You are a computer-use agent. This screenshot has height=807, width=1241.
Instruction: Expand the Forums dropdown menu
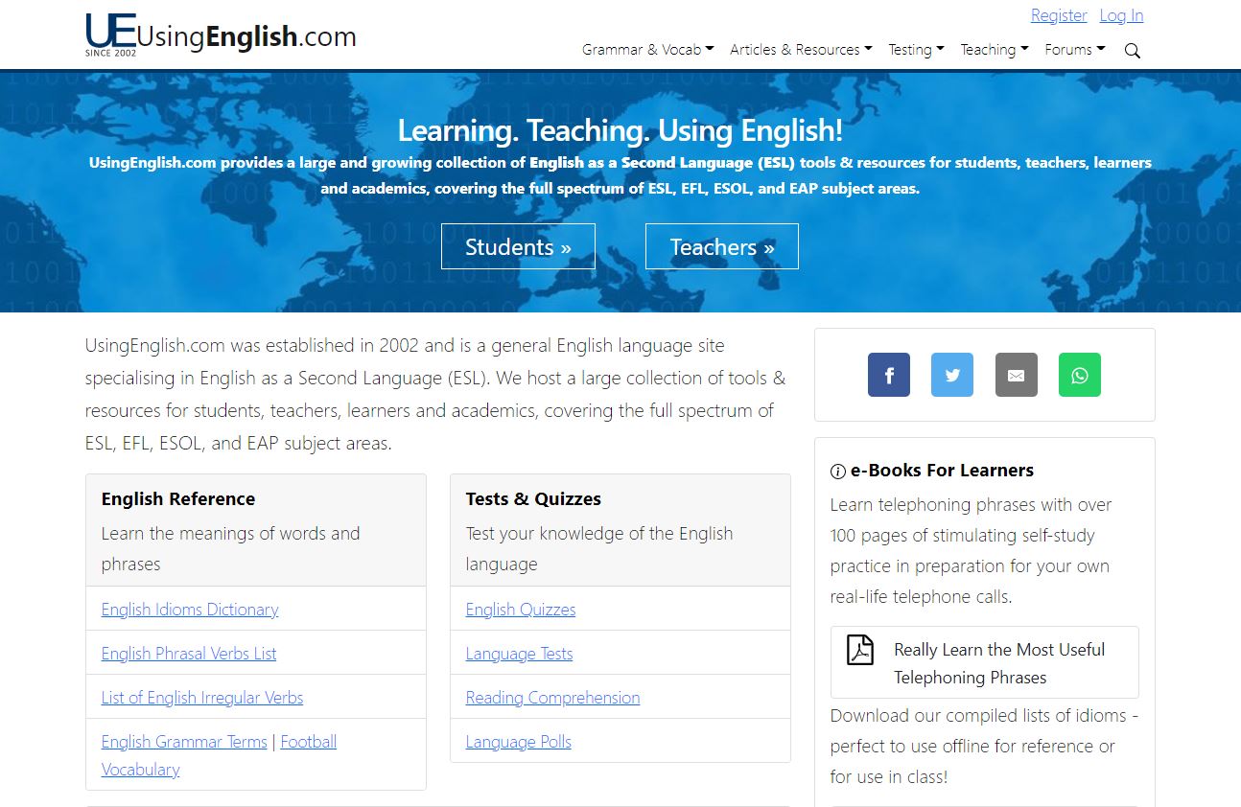pos(1075,50)
